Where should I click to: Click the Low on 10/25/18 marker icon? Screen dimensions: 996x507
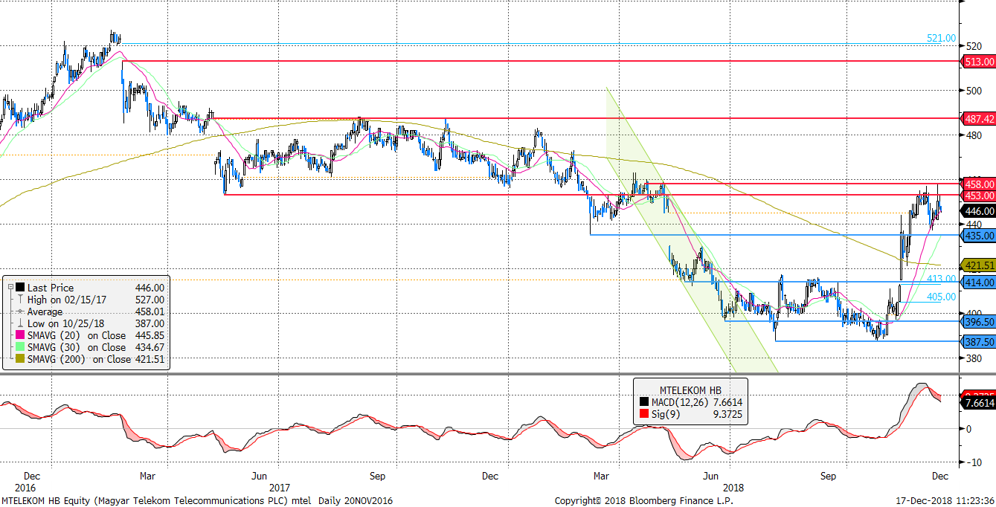point(19,323)
